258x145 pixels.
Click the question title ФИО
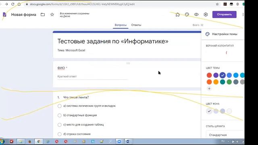pyautogui.click(x=61, y=68)
